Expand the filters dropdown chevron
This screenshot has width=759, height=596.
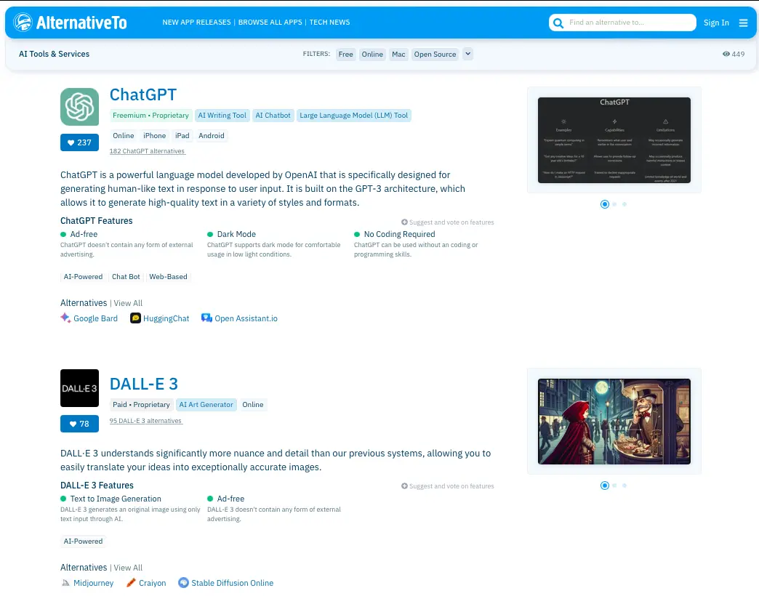pyautogui.click(x=467, y=54)
